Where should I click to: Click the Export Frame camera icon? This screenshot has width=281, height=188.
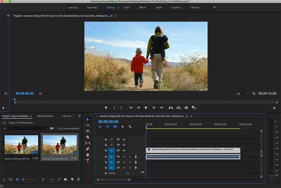click(x=186, y=107)
